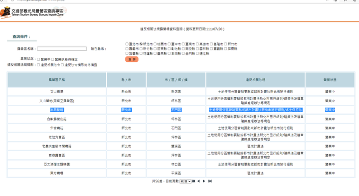Image resolution: width=359 pixels, height=196 pixels.
Task: Check the 南投縣 checkbox
Action: click(183, 49)
